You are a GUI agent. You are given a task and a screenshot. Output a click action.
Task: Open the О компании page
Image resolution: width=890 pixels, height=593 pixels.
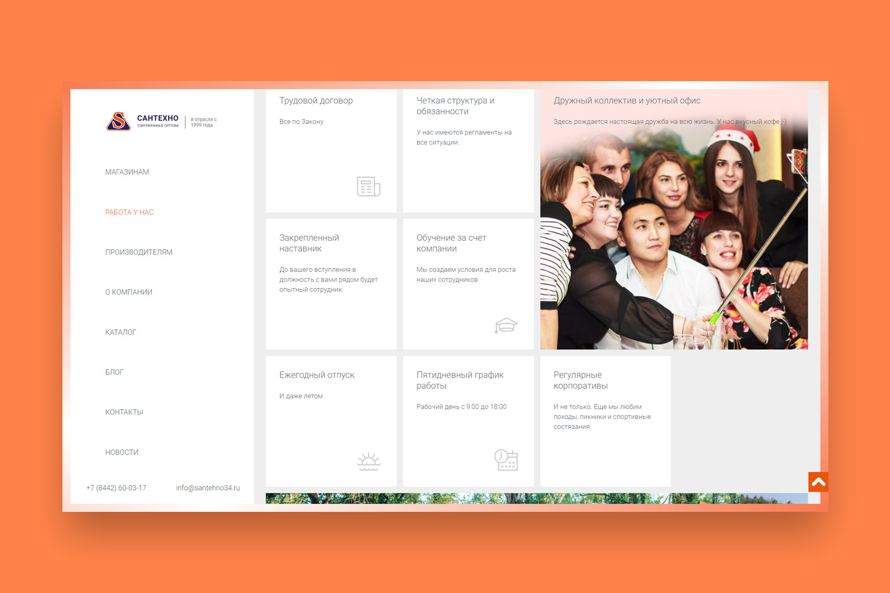coord(128,292)
